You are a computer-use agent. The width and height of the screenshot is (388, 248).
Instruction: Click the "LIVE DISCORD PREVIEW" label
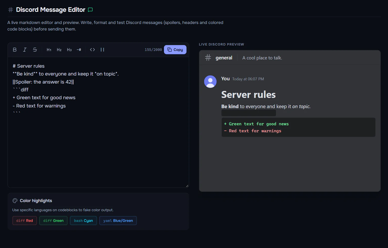[221, 44]
